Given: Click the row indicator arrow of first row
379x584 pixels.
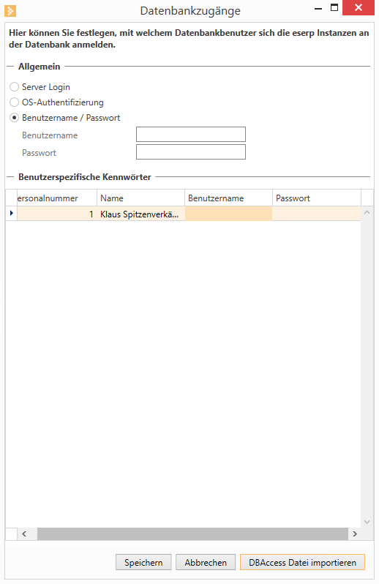Looking at the screenshot, I should point(12,214).
